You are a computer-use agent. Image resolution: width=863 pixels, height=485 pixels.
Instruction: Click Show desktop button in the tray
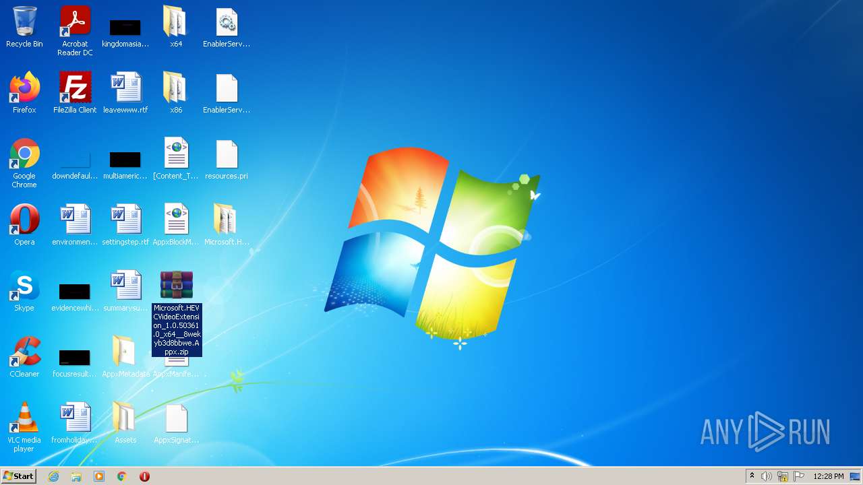[856, 476]
